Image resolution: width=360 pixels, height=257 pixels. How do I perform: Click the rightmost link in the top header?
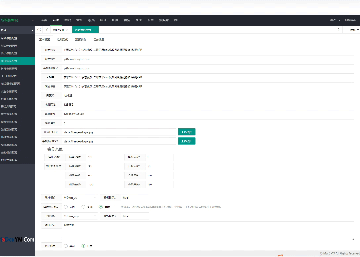coord(350,20)
